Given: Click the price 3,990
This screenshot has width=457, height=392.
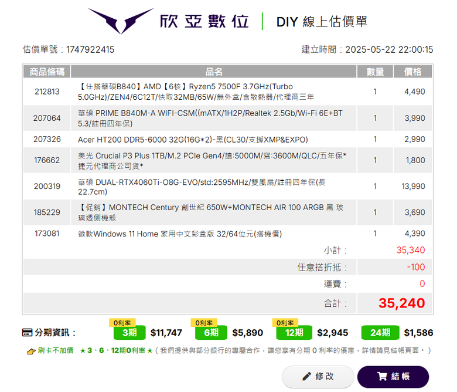Looking at the screenshot, I should (414, 118).
